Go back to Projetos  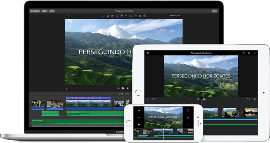(35, 11)
